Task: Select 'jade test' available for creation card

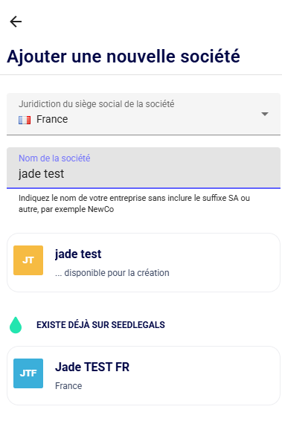Action: [144, 263]
